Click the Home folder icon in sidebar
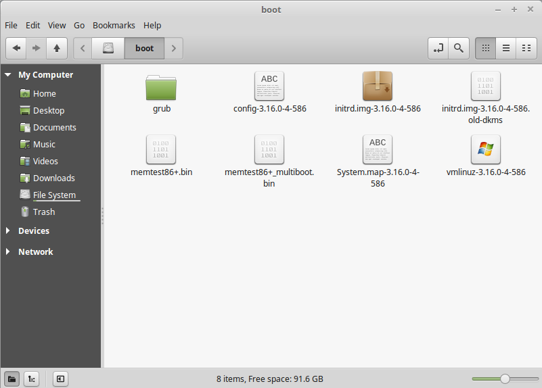 (x=25, y=93)
